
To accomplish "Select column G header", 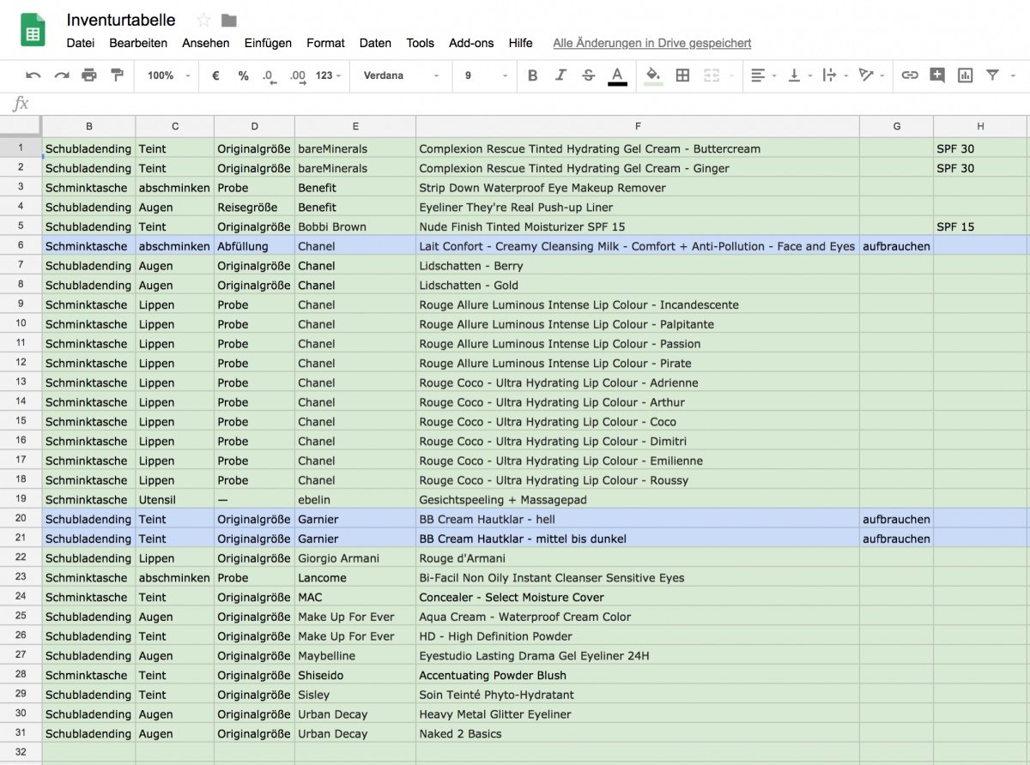I will tap(897, 127).
